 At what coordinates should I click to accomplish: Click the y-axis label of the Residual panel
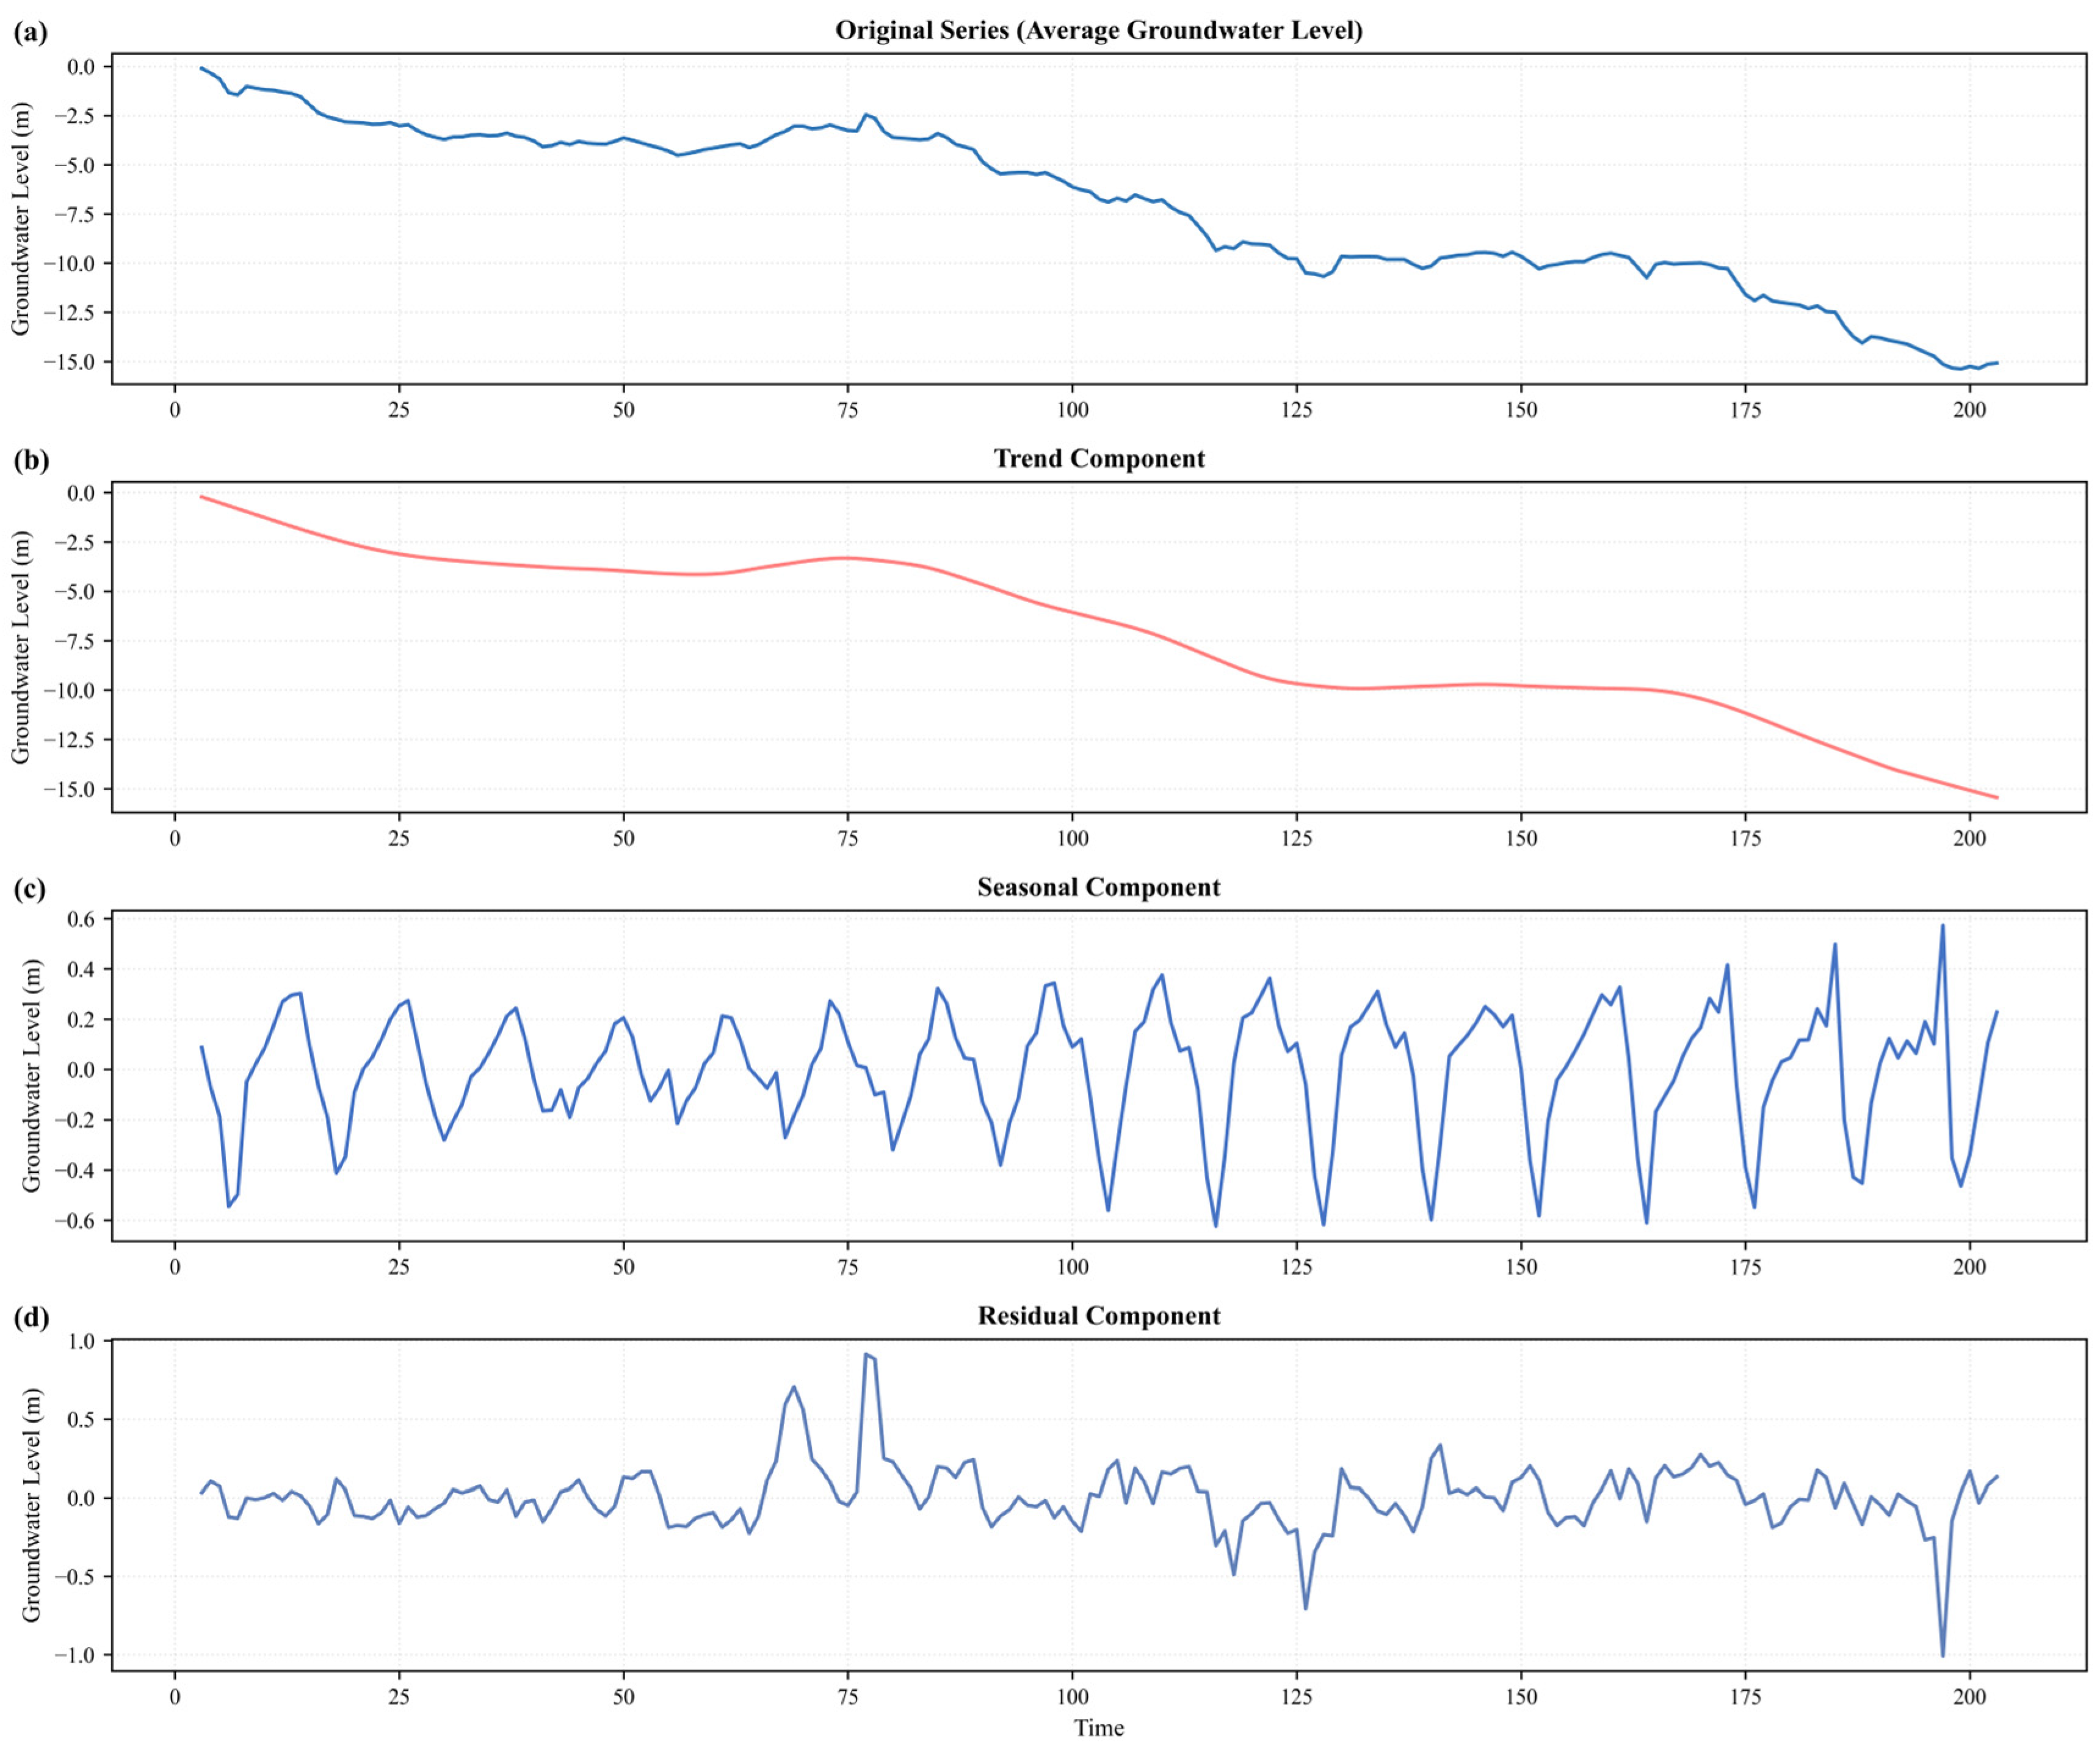pyautogui.click(x=31, y=1504)
